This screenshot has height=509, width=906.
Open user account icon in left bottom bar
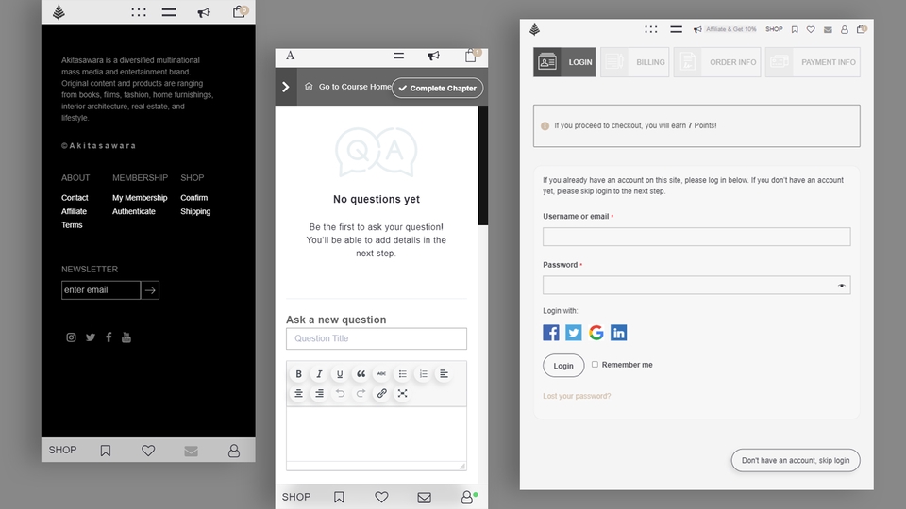[233, 451]
